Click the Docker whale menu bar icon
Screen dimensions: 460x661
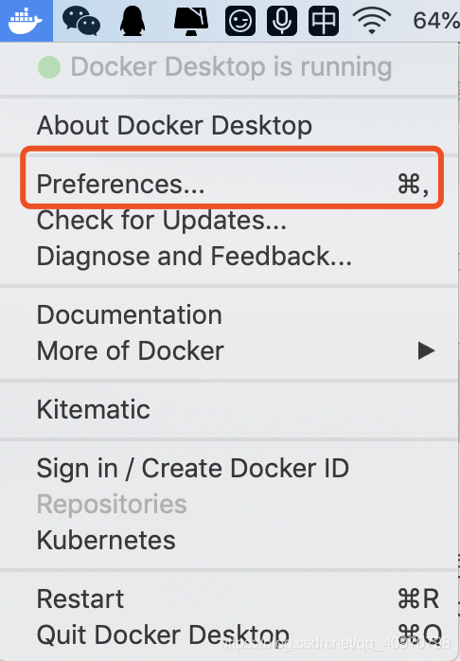coord(26,20)
